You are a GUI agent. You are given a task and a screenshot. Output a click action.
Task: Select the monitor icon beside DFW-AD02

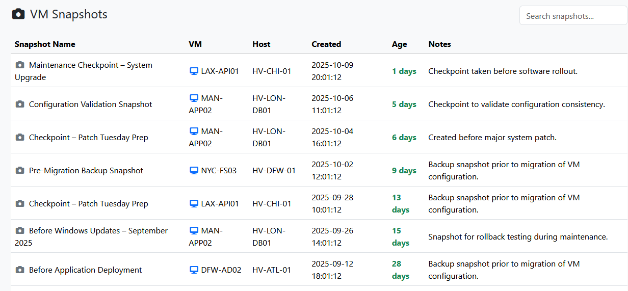[x=194, y=270]
